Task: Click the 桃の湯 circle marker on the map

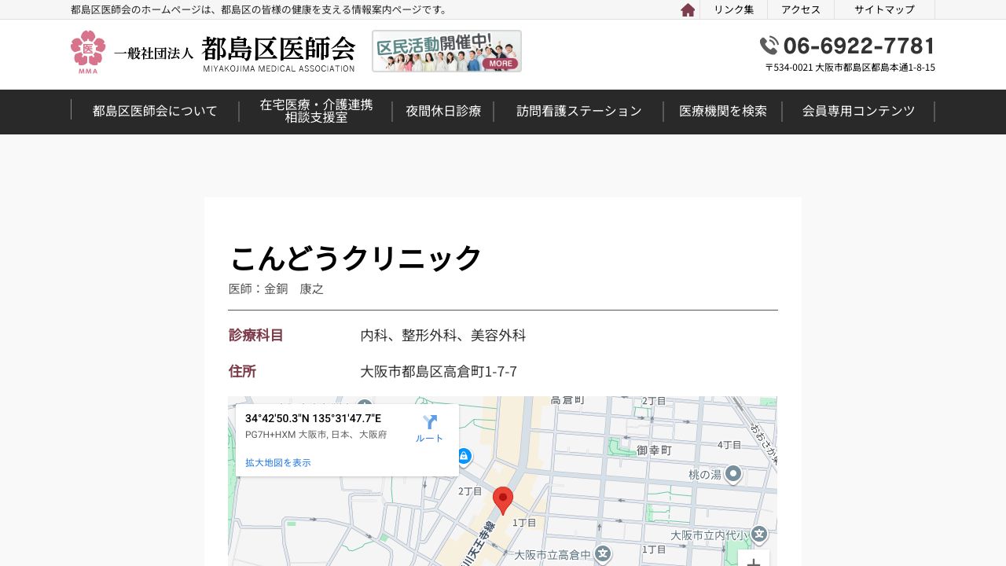Action: pos(732,475)
